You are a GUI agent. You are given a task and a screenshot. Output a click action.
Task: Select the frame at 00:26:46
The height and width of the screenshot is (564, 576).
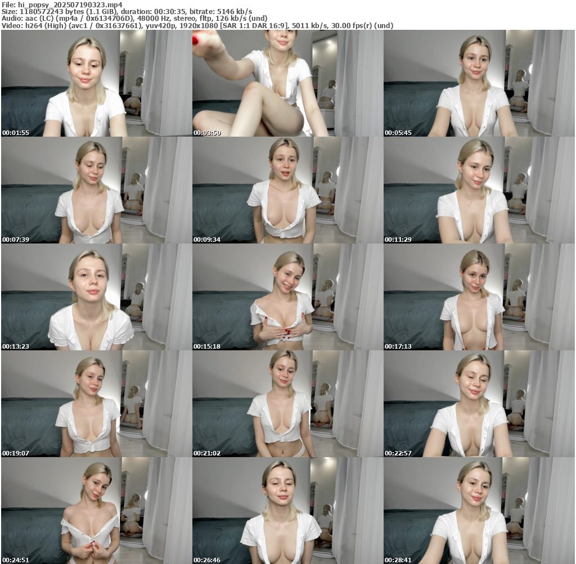coord(287,511)
